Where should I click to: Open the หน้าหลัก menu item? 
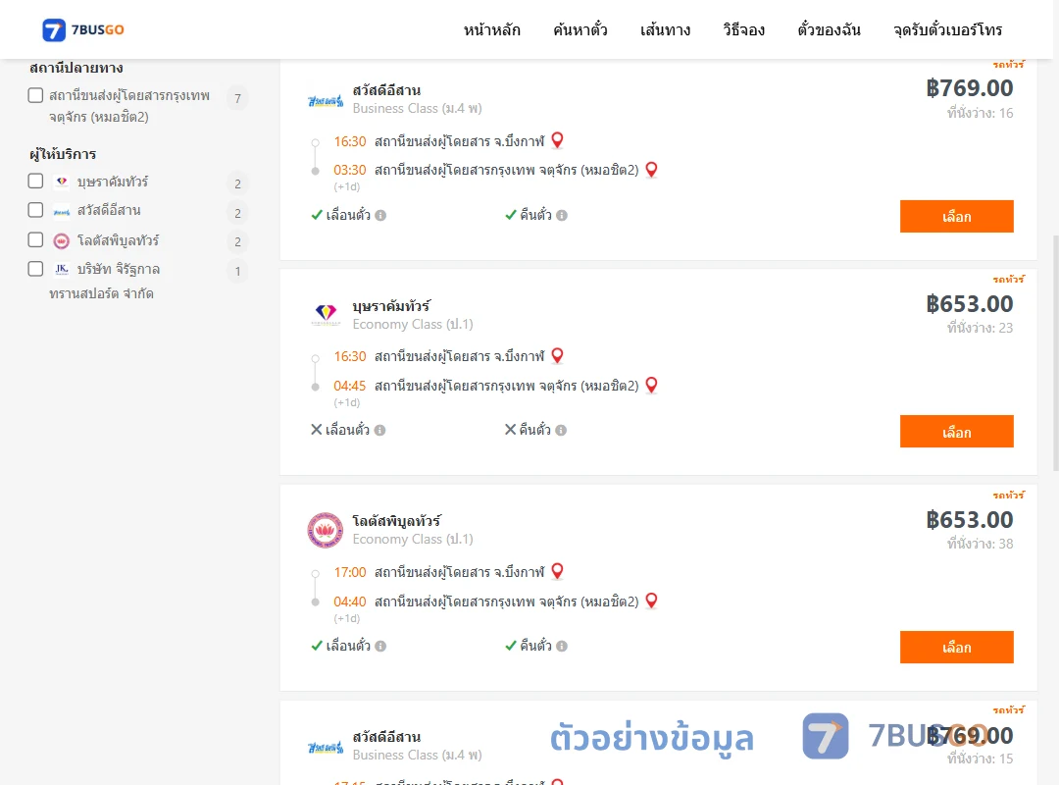tap(491, 29)
